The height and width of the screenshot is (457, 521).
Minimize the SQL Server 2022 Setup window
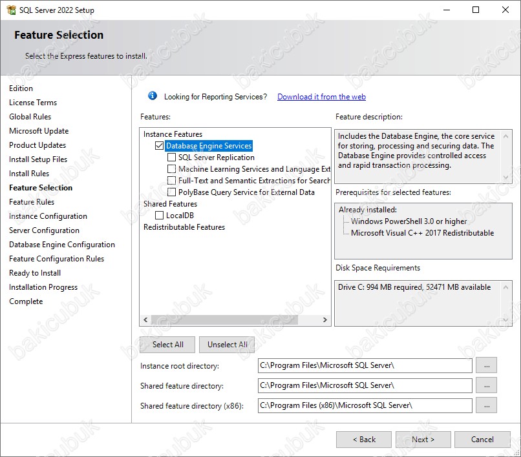pos(447,10)
